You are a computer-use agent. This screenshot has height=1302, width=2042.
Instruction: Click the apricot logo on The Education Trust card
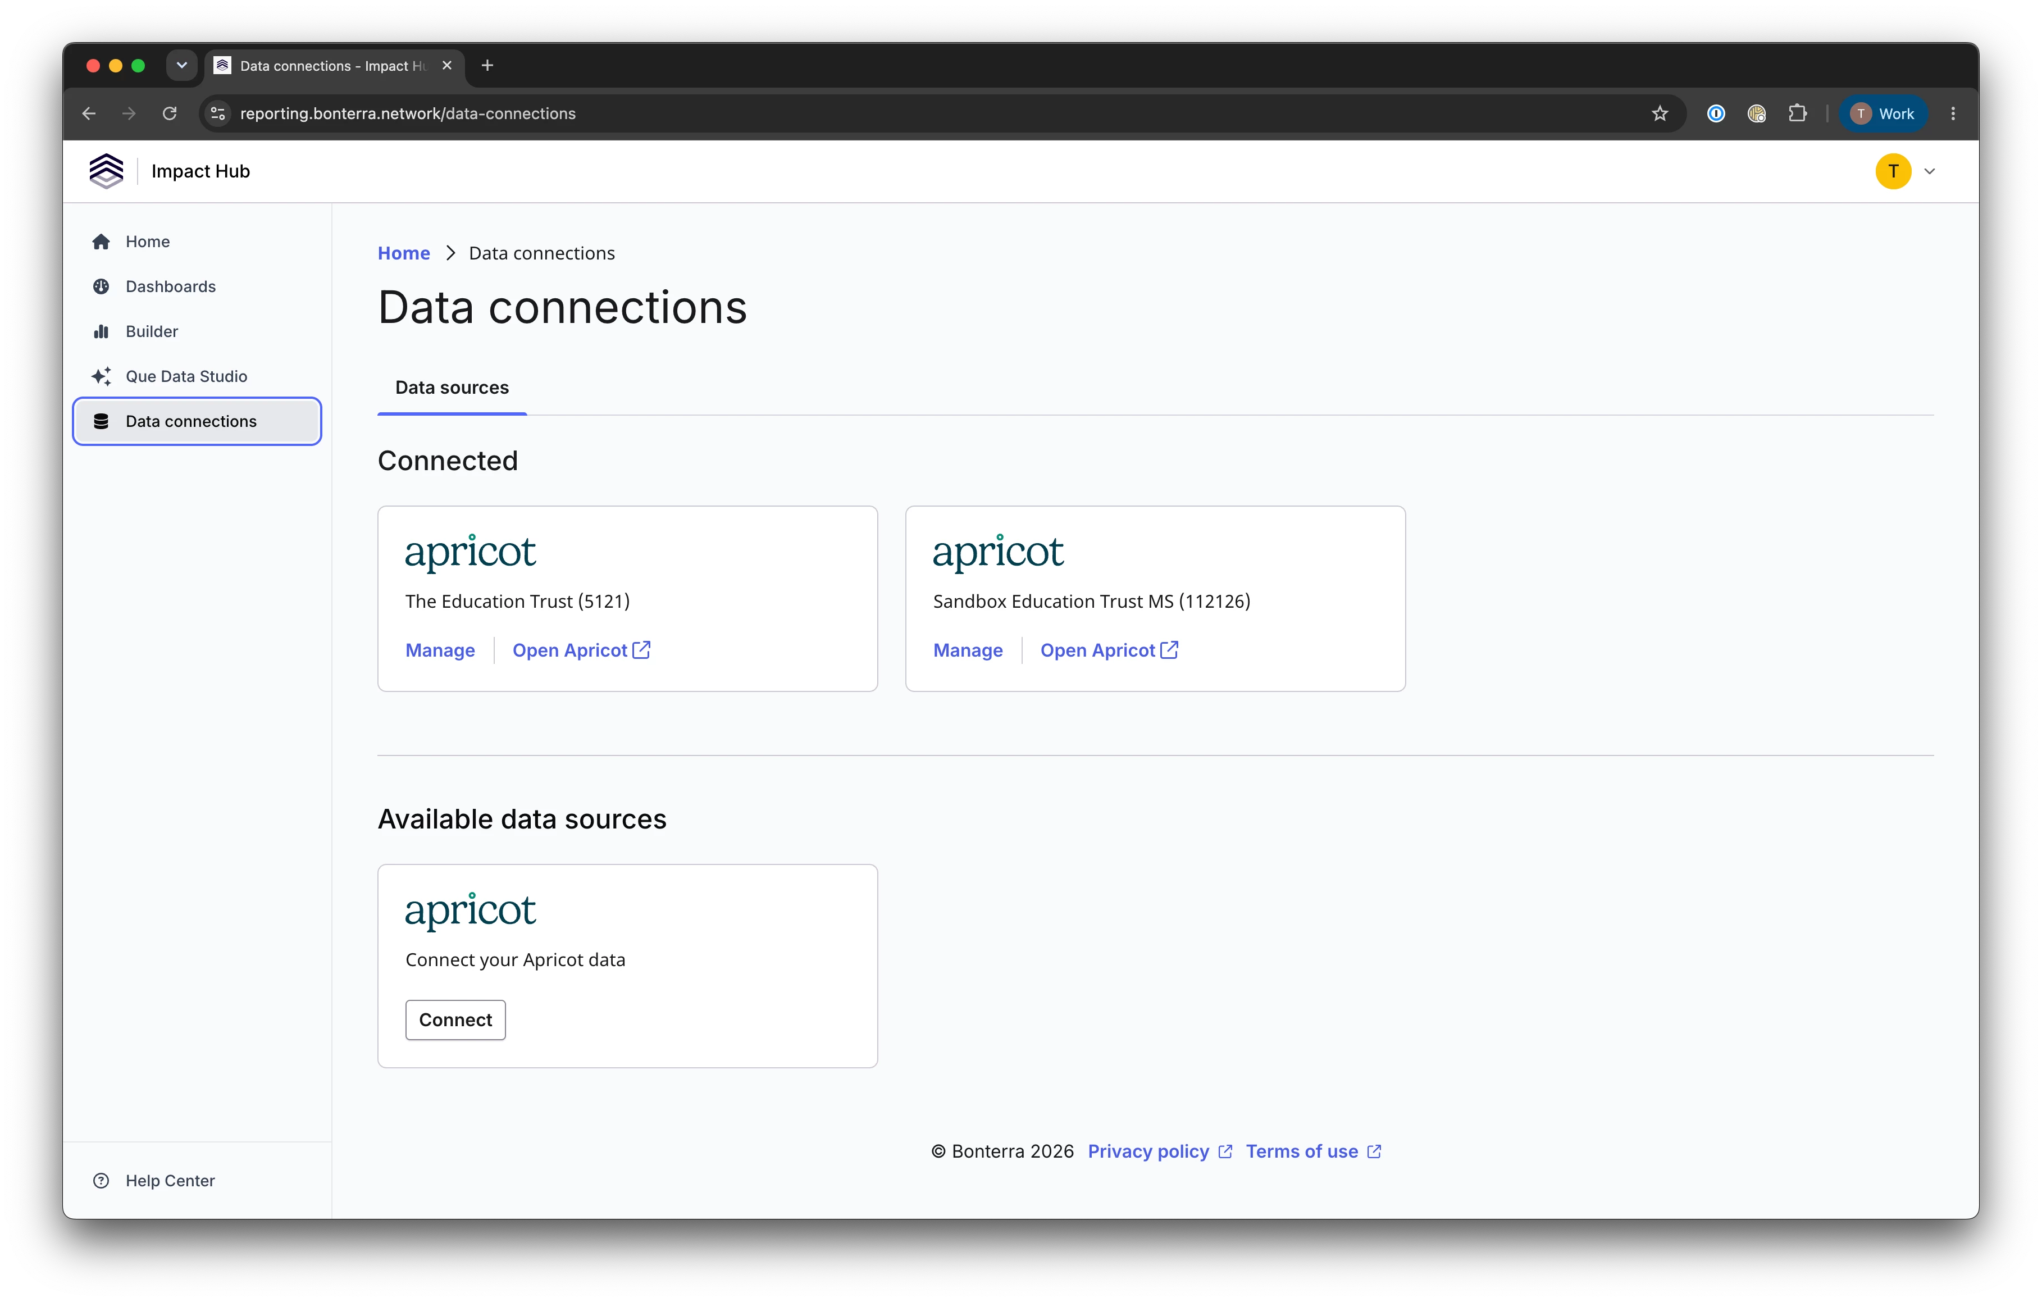[x=471, y=553]
